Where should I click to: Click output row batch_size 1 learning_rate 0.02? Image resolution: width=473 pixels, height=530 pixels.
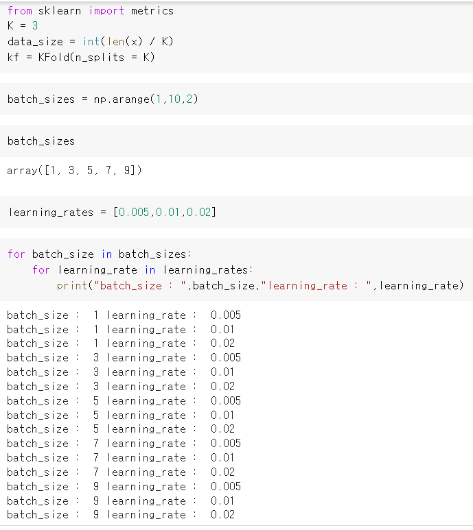point(121,344)
